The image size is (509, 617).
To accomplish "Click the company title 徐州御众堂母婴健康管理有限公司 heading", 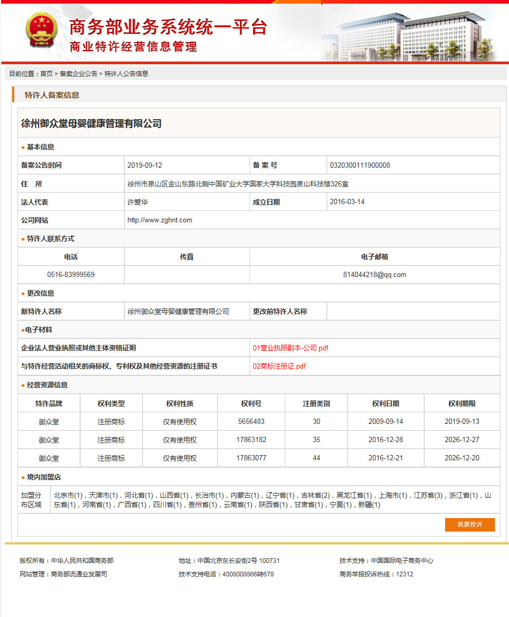I will [x=91, y=123].
